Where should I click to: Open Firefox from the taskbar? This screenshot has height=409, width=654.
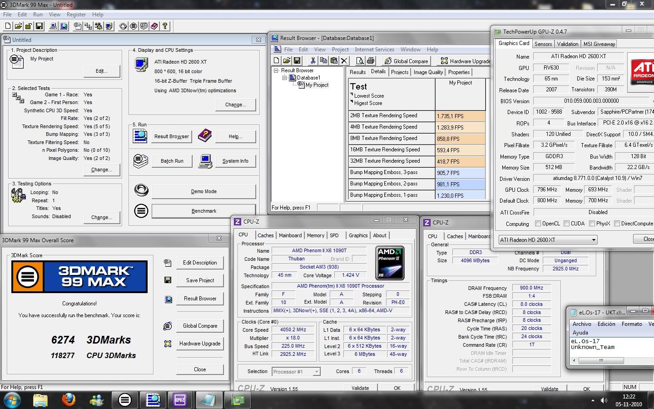pos(69,400)
